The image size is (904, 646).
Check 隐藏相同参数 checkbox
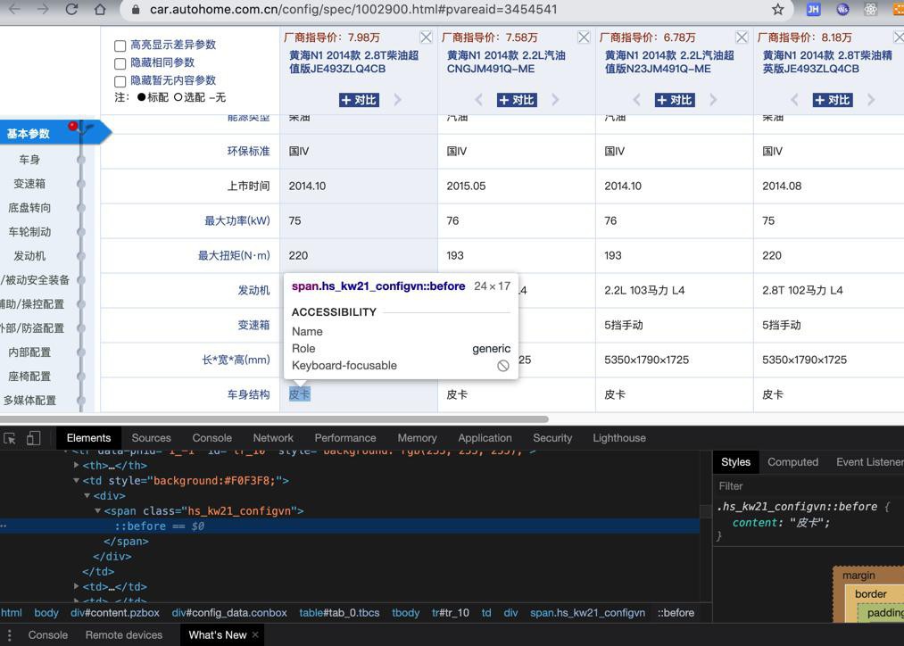click(x=120, y=64)
